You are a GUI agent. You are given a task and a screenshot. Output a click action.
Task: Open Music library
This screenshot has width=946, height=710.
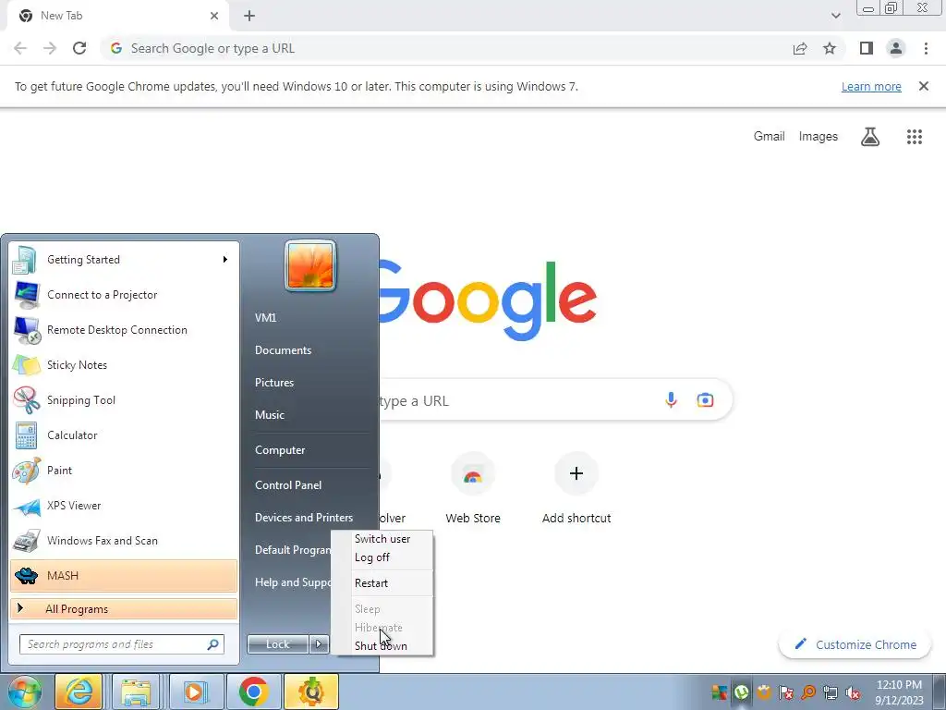269,415
